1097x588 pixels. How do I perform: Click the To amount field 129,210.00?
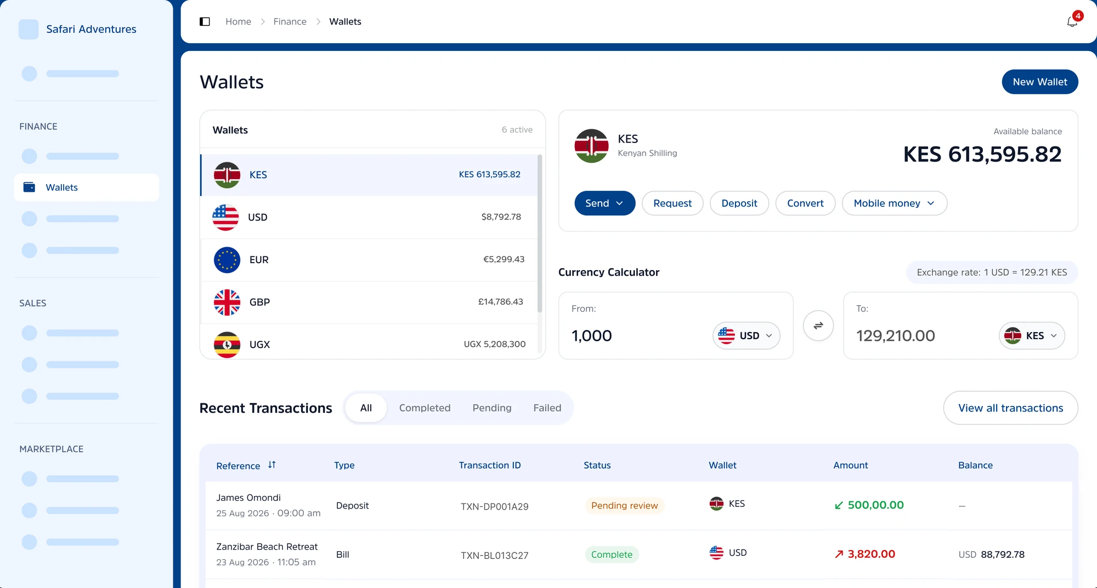point(895,335)
